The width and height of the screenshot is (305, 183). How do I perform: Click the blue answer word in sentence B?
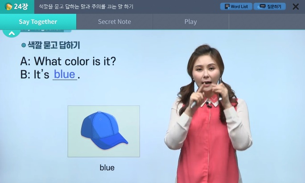click(65, 74)
